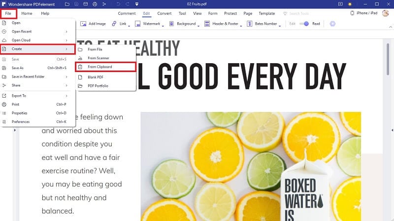Expand the Watermark dropdown arrow
Screen dimensions: 394x221
[x=163, y=26]
